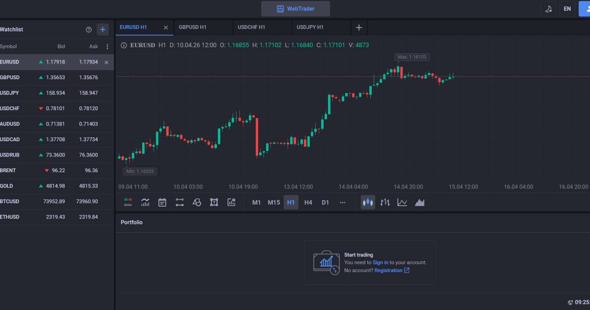Open the Watchlist help icon
The width and height of the screenshot is (590, 310).
(88, 30)
